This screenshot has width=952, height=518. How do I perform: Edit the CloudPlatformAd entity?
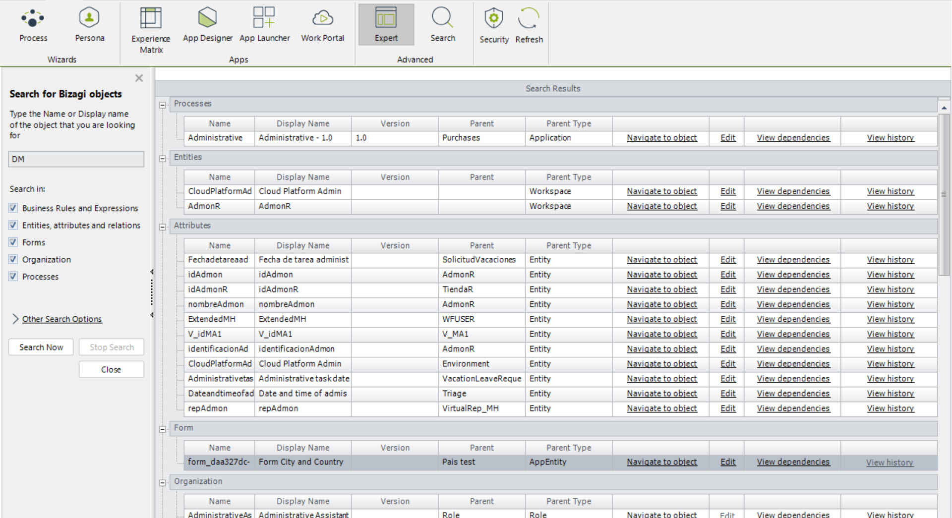(728, 191)
